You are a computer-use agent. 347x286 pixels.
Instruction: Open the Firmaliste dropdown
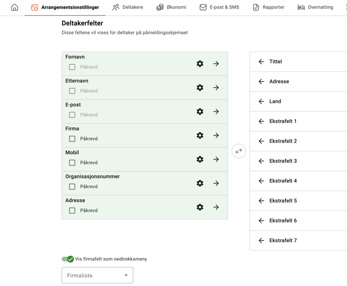(97, 275)
